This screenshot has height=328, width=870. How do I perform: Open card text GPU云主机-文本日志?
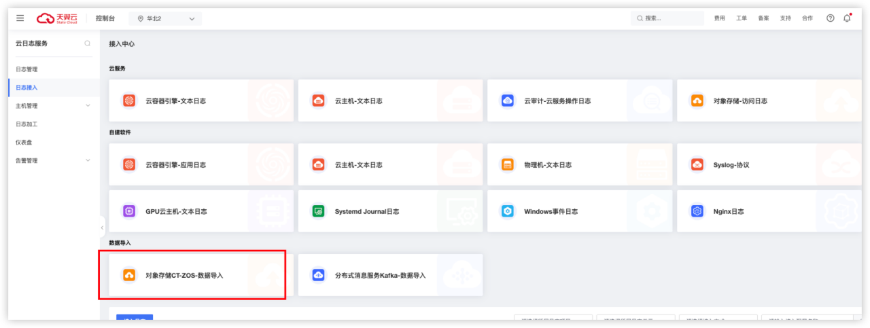176,212
